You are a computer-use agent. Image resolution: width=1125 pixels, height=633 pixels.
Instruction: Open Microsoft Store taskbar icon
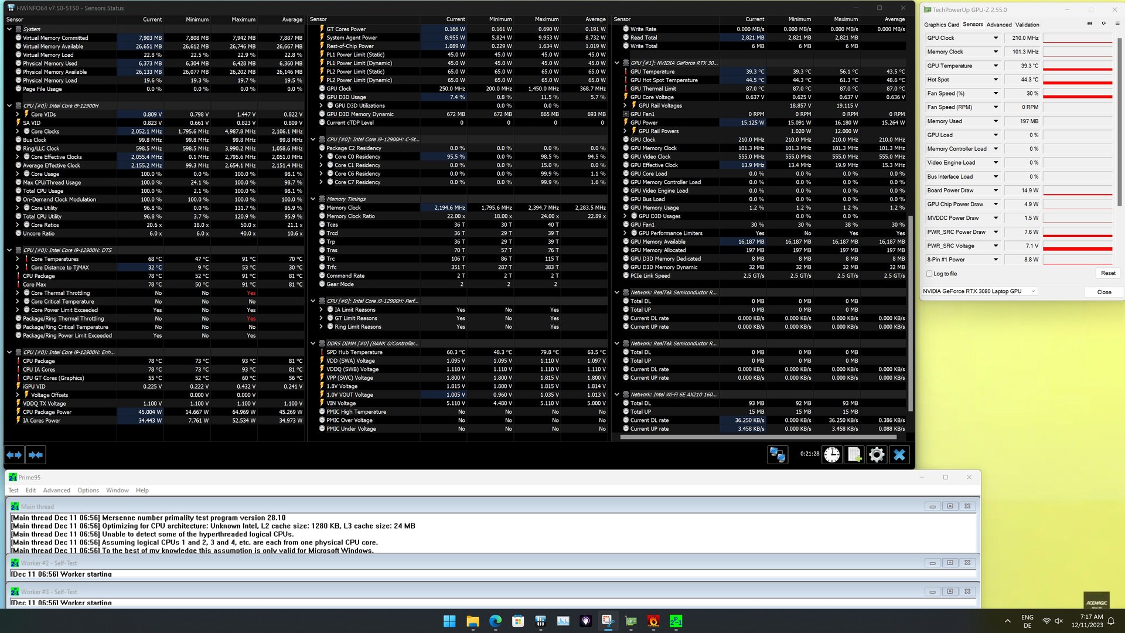[517, 621]
